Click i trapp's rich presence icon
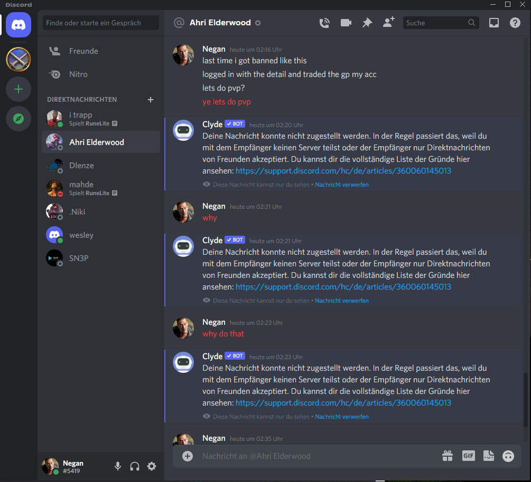The image size is (531, 482). tap(115, 123)
